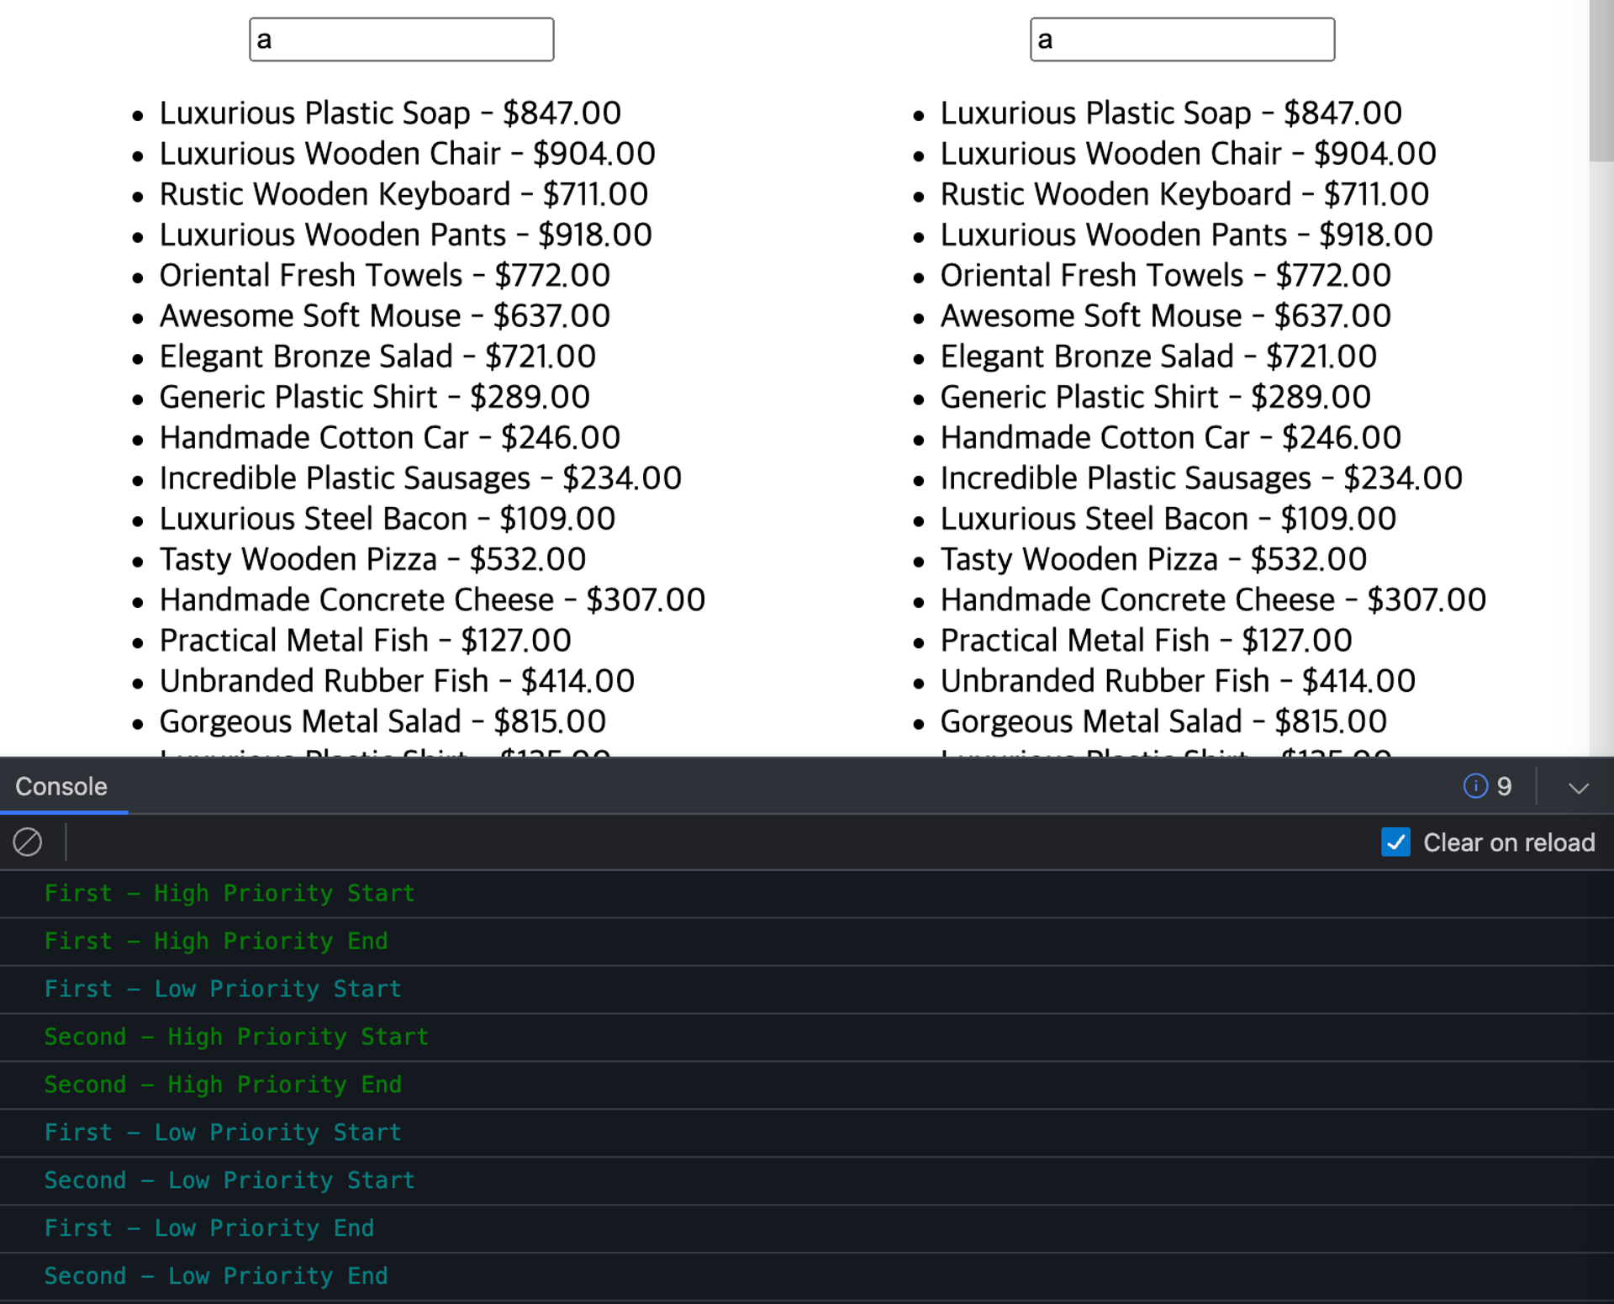Viewport: 1614px width, 1304px height.
Task: Toggle the Clear on reload checkbox
Action: point(1395,842)
